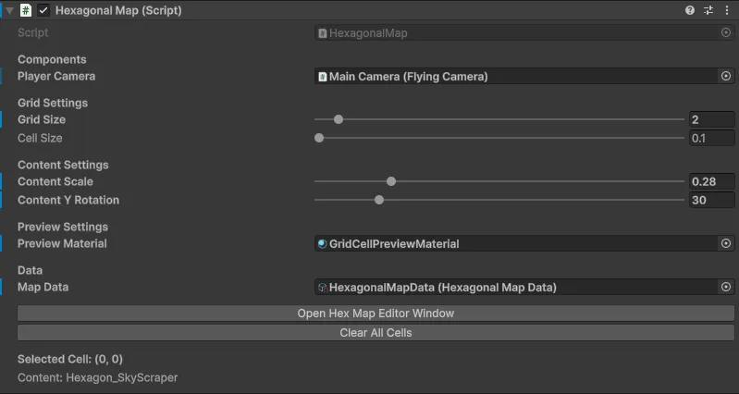Click the Hexagonal Map (Script) title
Viewport: 739px width, 394px height.
[x=118, y=10]
